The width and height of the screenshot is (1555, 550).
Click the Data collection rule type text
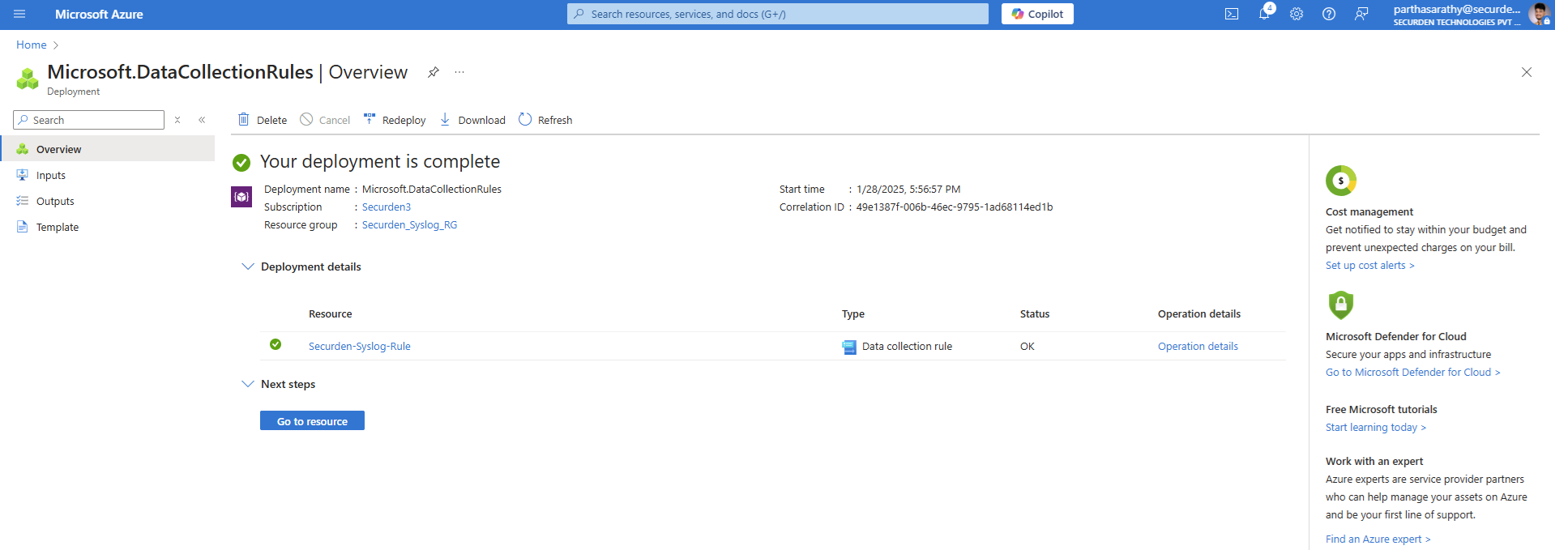coord(908,347)
